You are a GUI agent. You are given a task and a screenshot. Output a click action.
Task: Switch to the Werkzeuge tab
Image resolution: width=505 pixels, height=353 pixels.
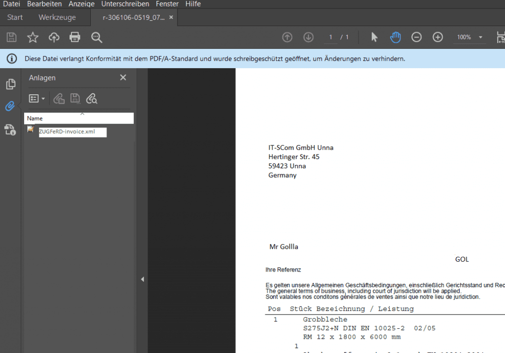pos(57,17)
